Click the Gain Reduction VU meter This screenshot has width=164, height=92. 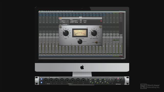click(x=80, y=33)
